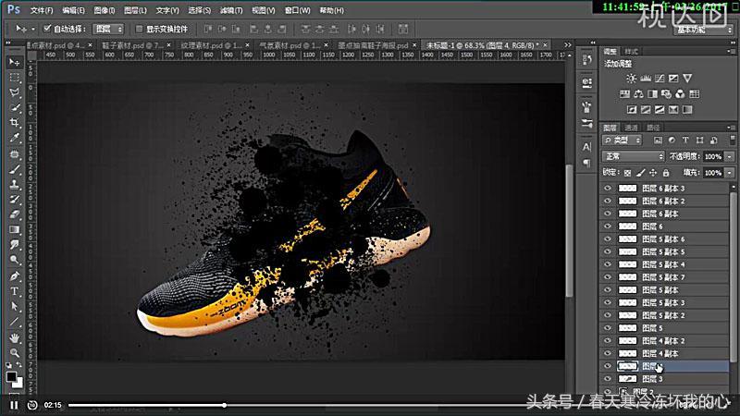740x416 pixels.
Task: Toggle visibility of layer 图层 4 副本 2
Action: click(x=608, y=341)
